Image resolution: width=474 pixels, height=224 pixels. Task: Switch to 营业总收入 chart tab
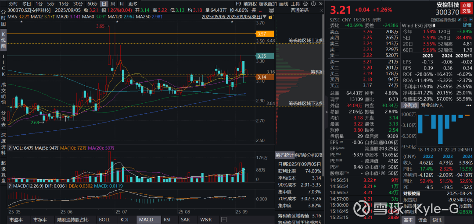pyautogui.click(x=432, y=105)
